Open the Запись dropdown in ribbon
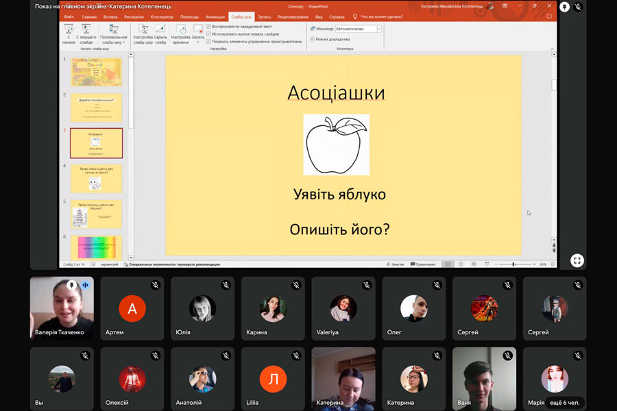The image size is (617, 411). (198, 34)
